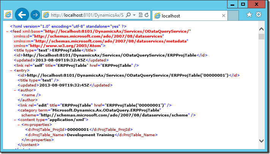
Task: Click the scrollbar up arrow
Action: coord(261,29)
